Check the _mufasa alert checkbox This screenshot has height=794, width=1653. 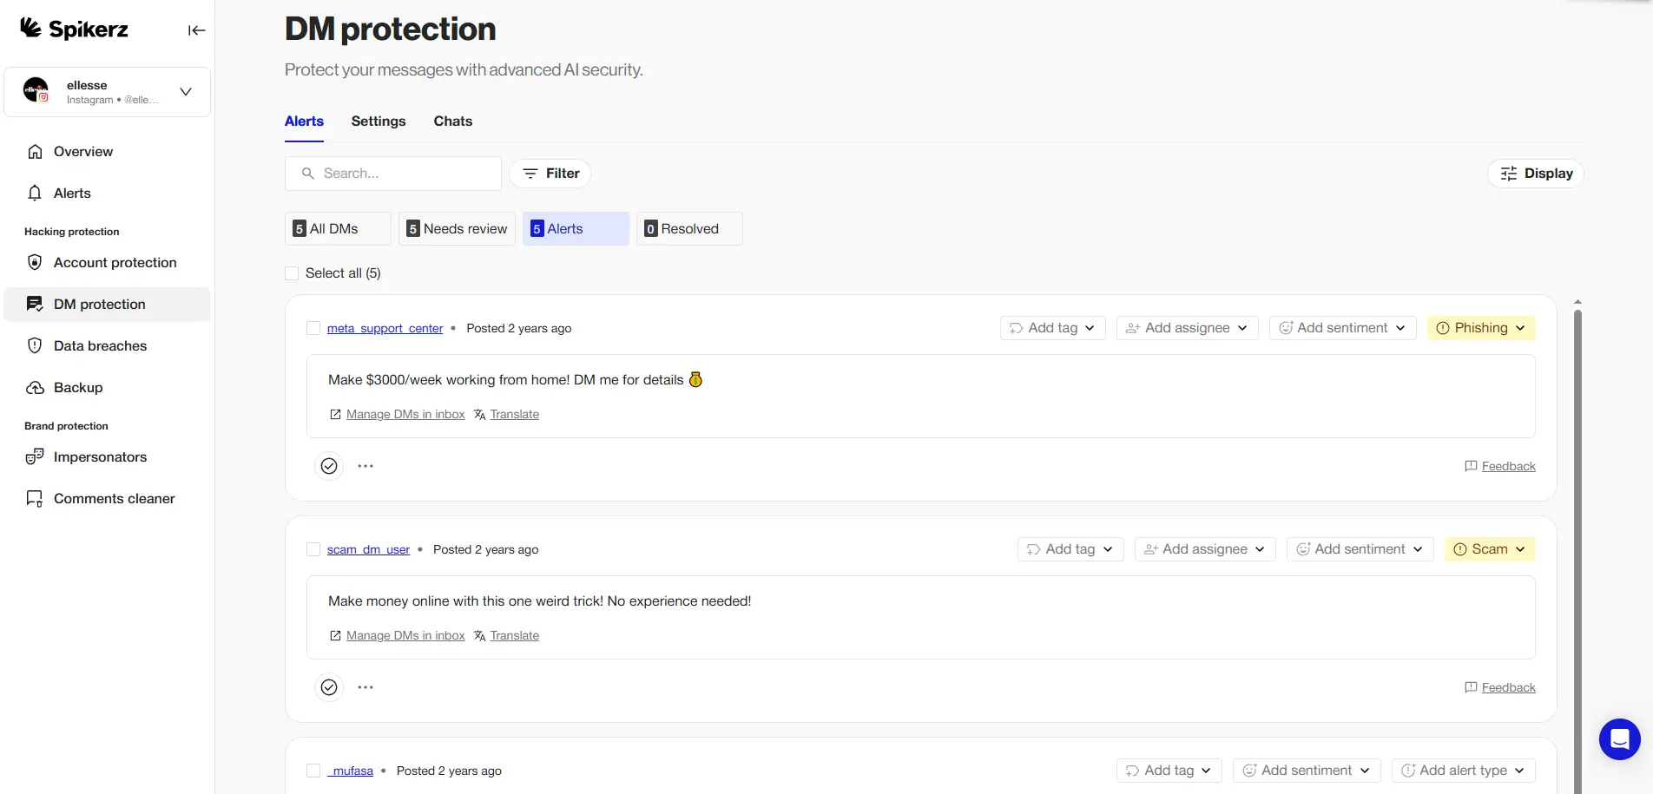(313, 771)
